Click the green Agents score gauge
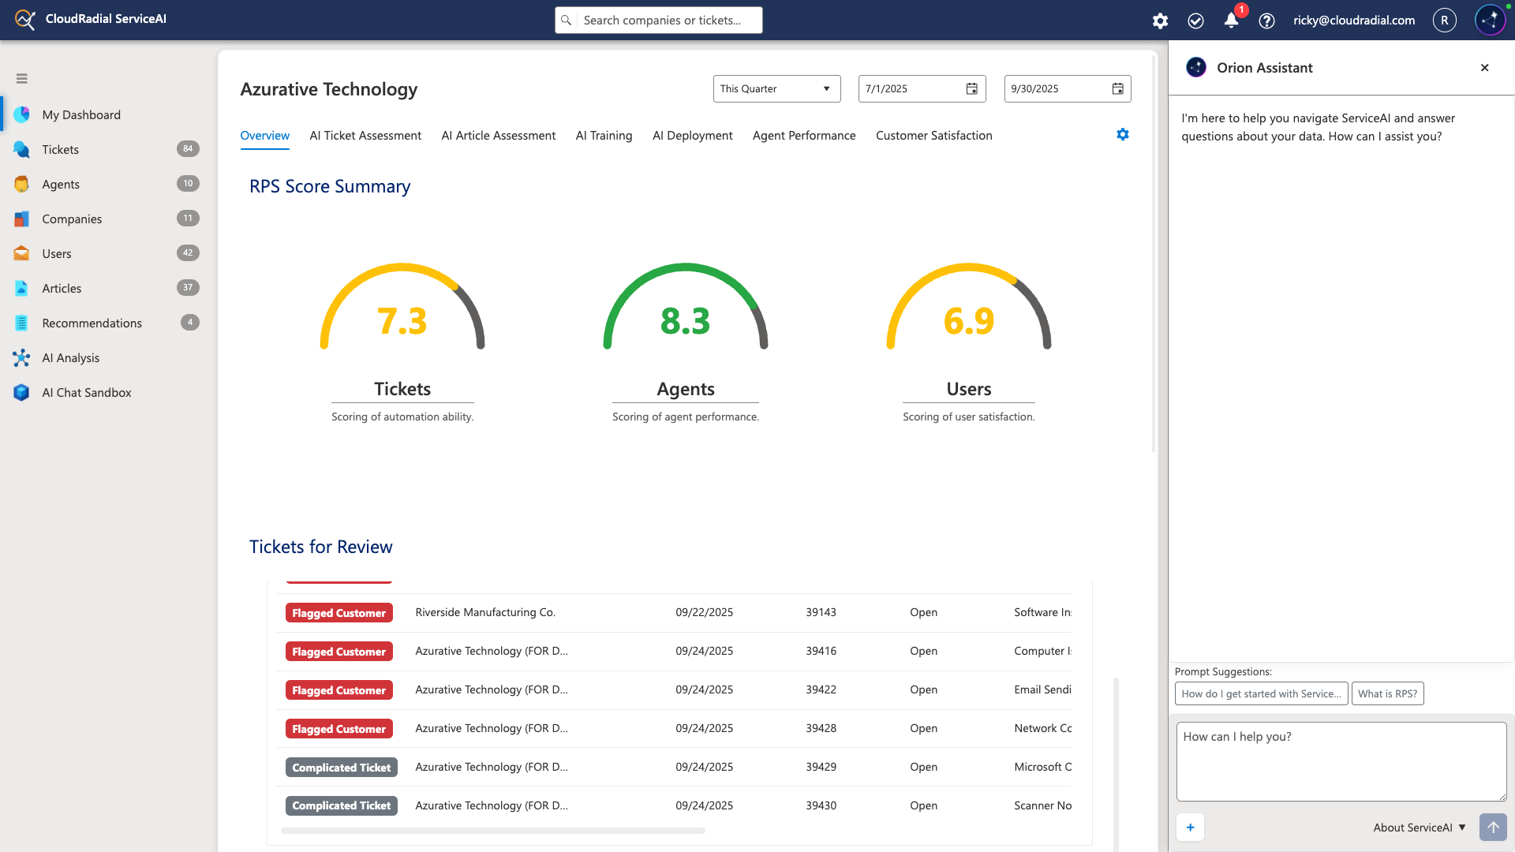 tap(685, 316)
